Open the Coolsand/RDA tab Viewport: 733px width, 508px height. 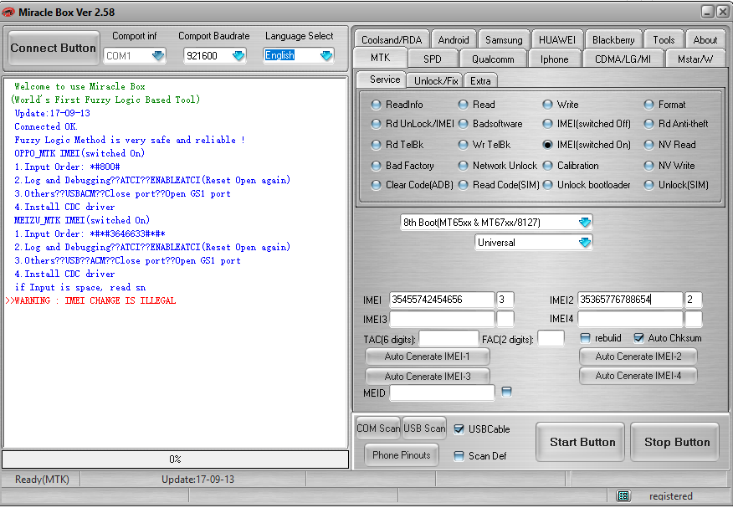[392, 39]
